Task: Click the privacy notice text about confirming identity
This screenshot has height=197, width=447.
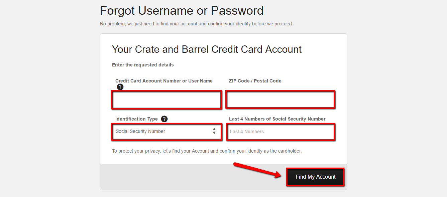Action: point(207,151)
